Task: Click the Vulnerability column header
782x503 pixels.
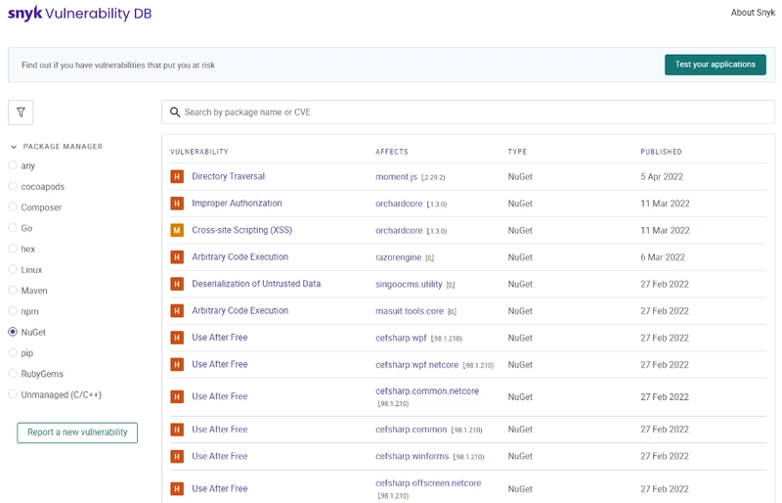Action: click(199, 152)
